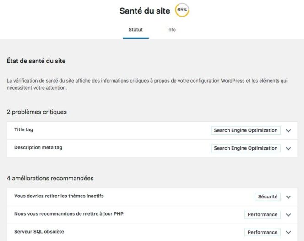The height and width of the screenshot is (241, 304).
Task: Expand the PHP update recommendation chevron
Action: pyautogui.click(x=288, y=215)
